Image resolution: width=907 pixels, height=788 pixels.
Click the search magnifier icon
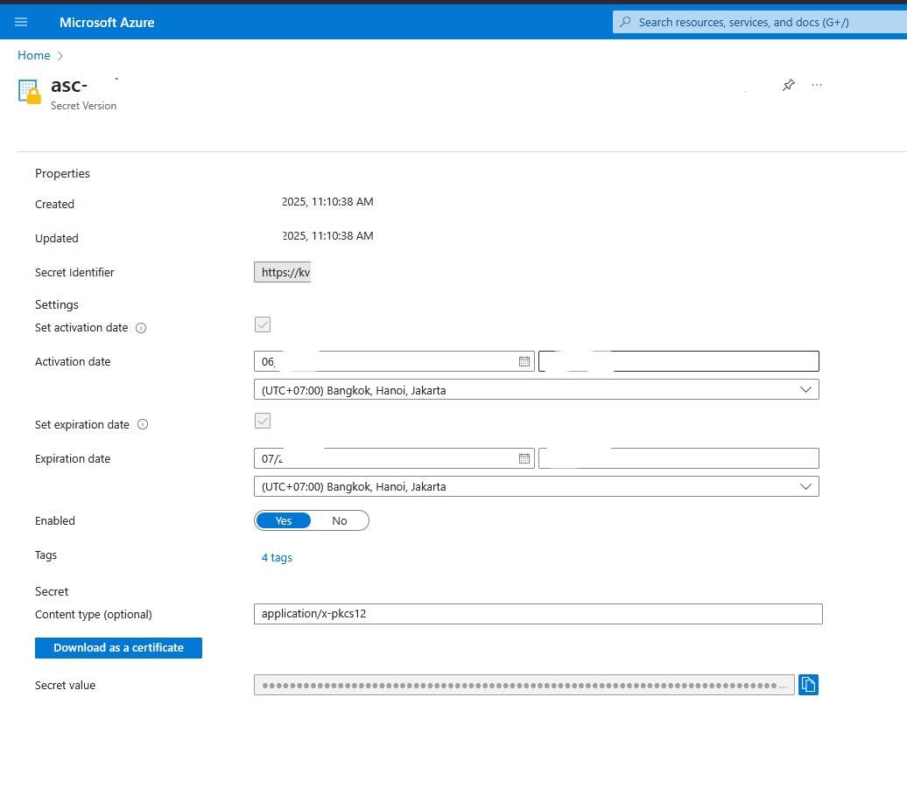pyautogui.click(x=625, y=22)
